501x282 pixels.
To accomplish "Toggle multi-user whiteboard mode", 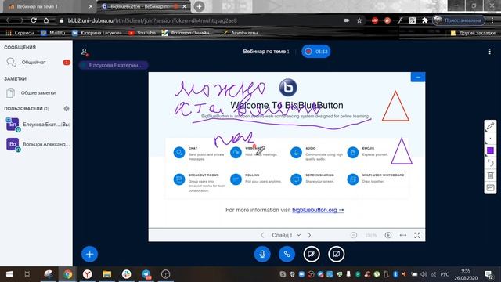I will pyautogui.click(x=490, y=188).
